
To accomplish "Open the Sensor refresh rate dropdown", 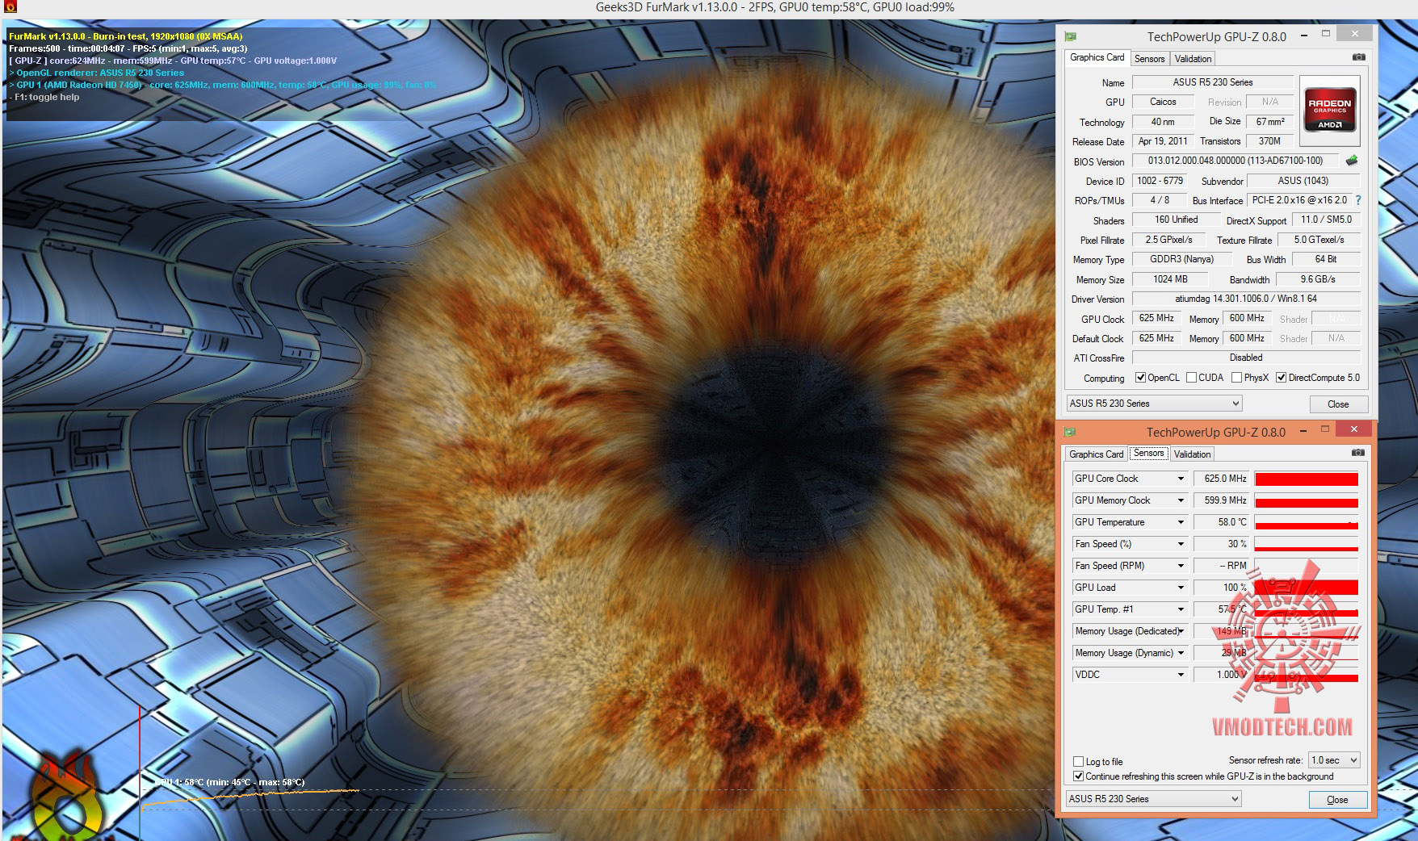I will [x=1334, y=760].
